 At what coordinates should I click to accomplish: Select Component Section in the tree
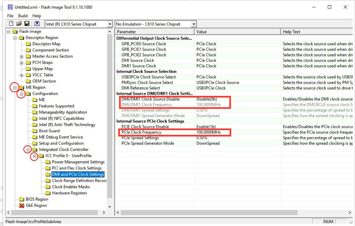(x=51, y=50)
